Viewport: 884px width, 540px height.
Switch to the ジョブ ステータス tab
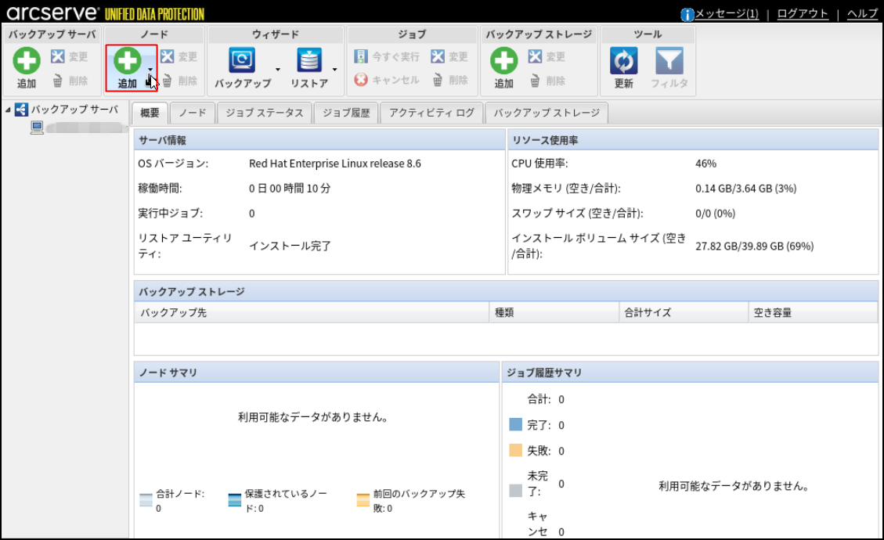[264, 113]
